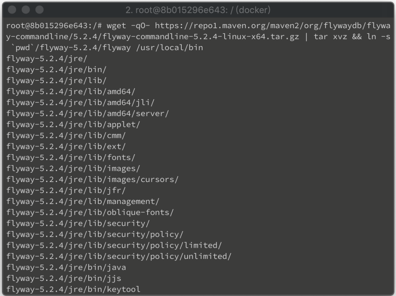This screenshot has width=396, height=296.
Task: Click the security/policy/limited/ line
Action: [x=114, y=245]
